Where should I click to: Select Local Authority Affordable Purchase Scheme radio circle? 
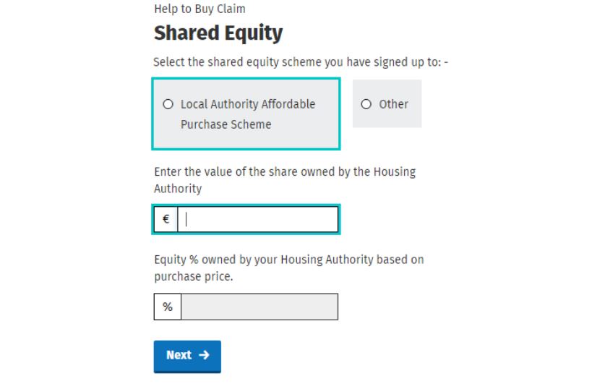pyautogui.click(x=168, y=104)
